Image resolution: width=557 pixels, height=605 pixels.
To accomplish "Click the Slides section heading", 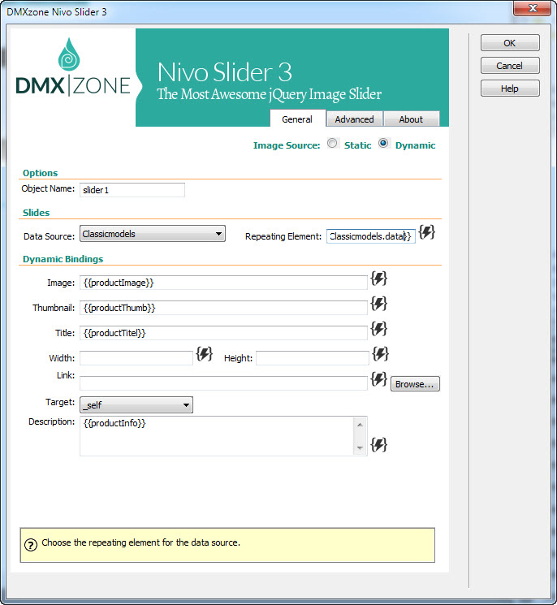I will [37, 213].
